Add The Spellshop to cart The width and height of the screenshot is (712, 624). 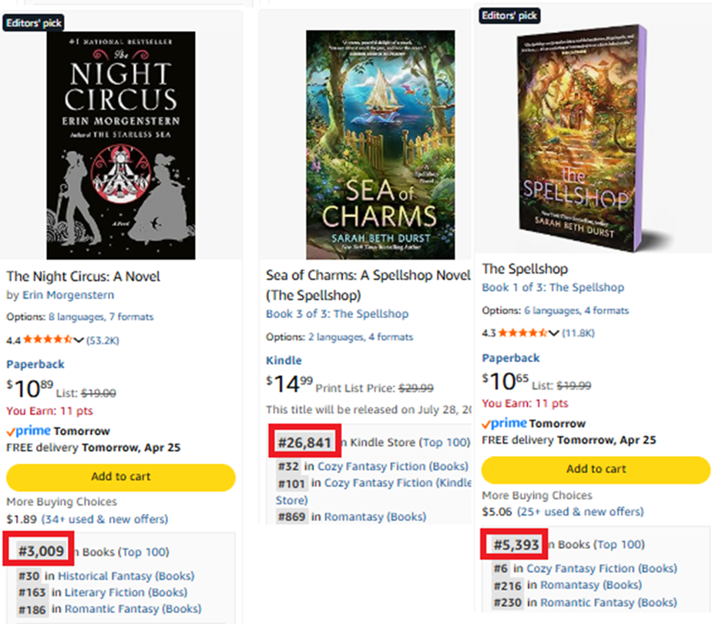pos(596,469)
